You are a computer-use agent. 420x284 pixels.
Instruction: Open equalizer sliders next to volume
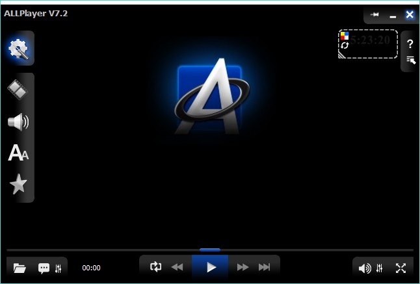pos(379,268)
